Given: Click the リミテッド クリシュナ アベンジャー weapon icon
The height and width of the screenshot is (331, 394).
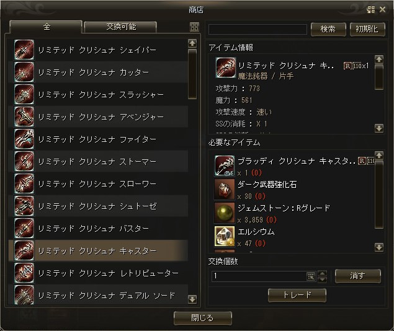Looking at the screenshot, I should click(x=24, y=117).
